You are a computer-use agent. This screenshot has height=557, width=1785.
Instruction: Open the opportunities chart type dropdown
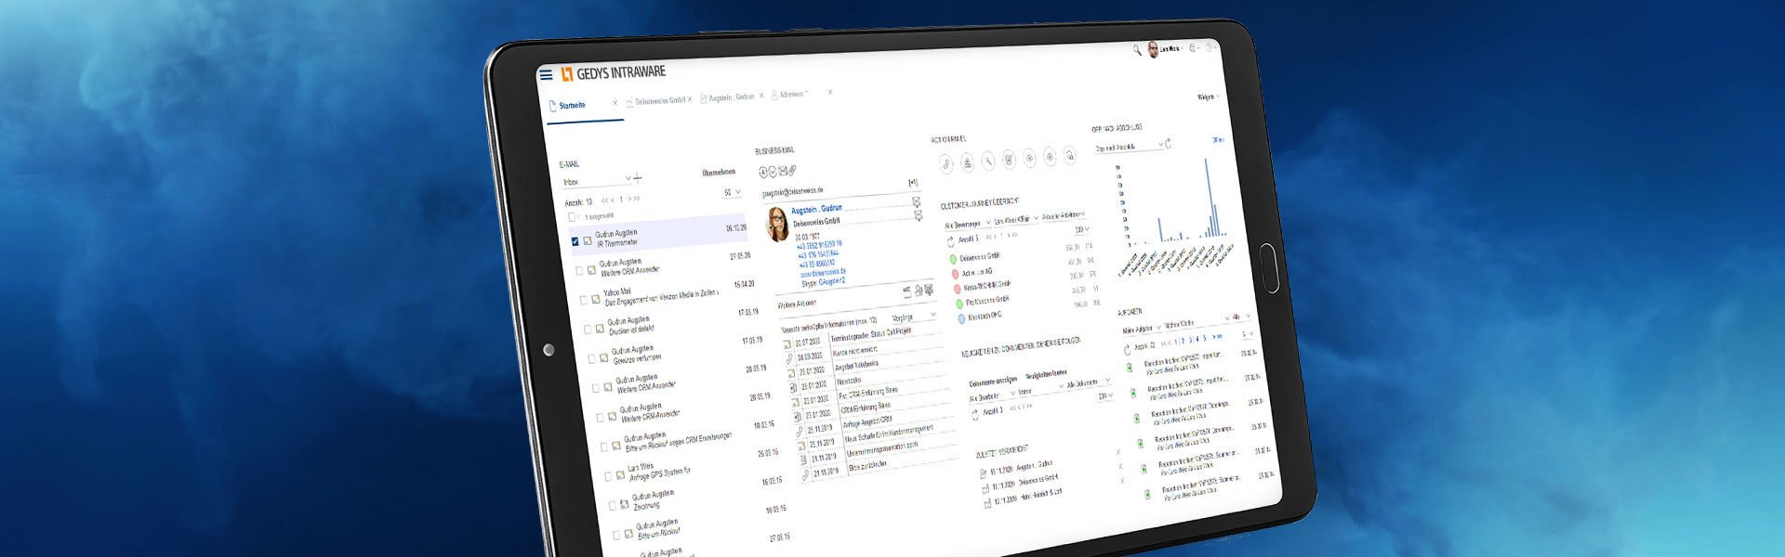(1129, 147)
